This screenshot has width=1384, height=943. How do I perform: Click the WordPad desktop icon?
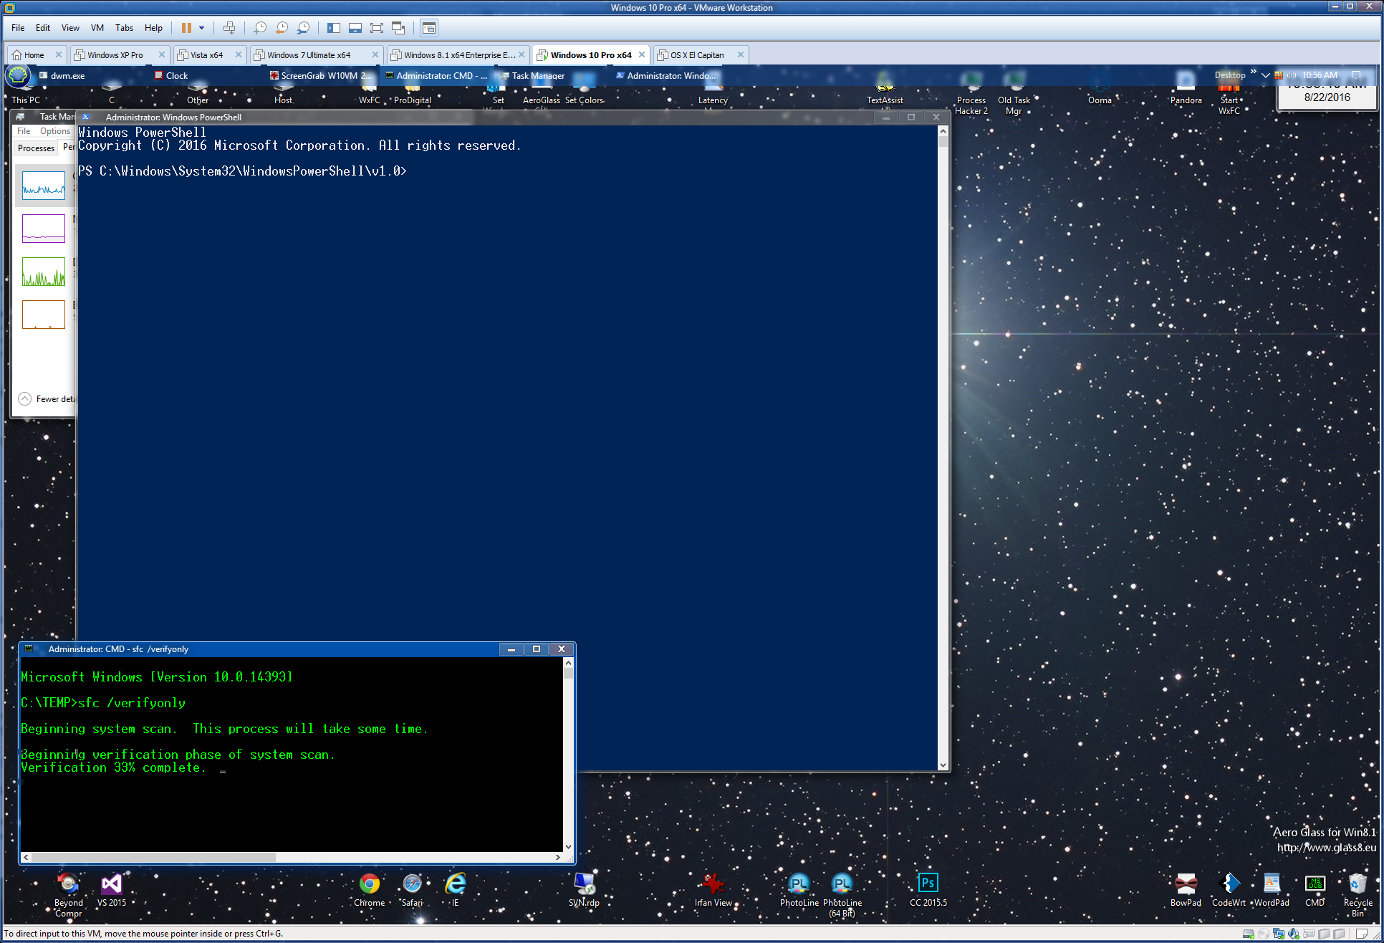click(x=1272, y=889)
